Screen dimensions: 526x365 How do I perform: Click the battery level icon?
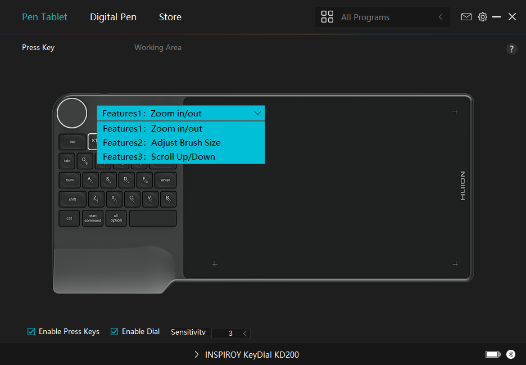point(493,354)
